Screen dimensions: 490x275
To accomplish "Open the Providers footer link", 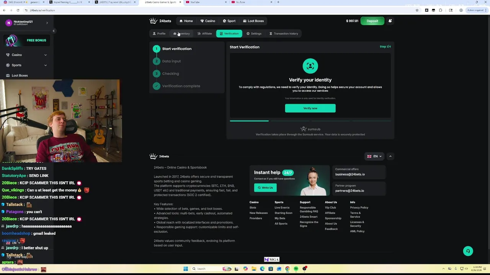I will pyautogui.click(x=256, y=218).
